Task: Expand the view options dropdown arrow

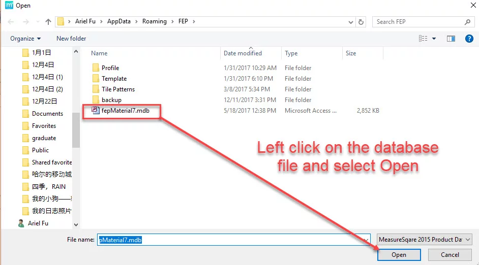Action: point(434,39)
